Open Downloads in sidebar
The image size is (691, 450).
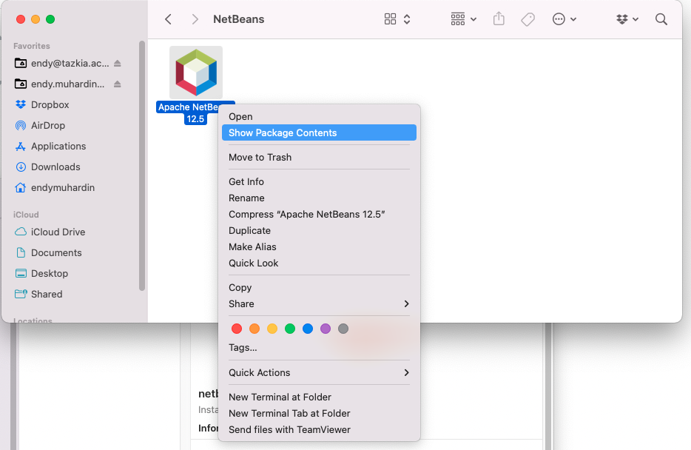pyautogui.click(x=47, y=167)
